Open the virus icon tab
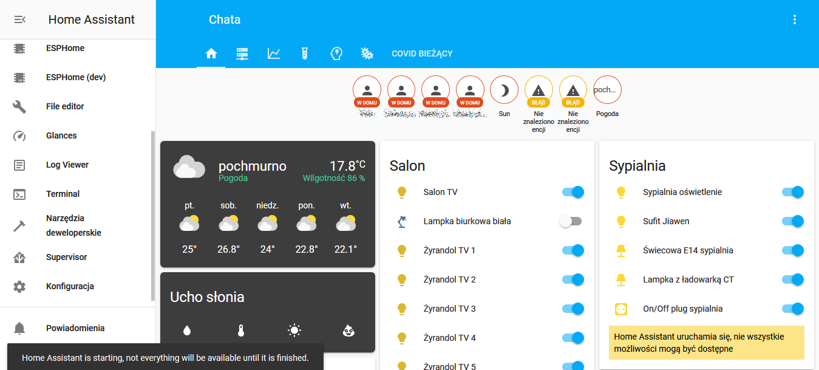819x370 pixels. [367, 53]
